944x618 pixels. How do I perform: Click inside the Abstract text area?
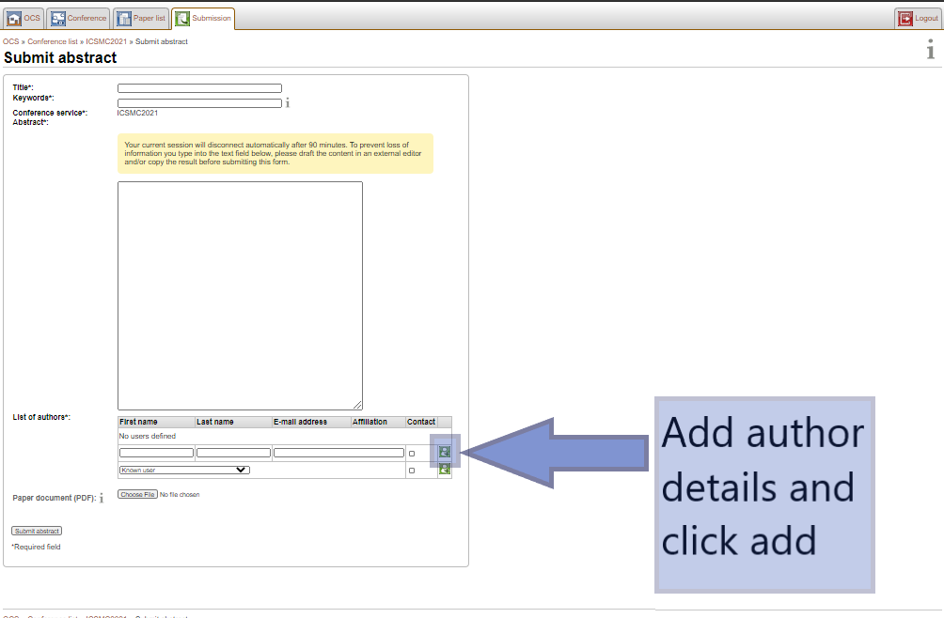click(x=240, y=295)
